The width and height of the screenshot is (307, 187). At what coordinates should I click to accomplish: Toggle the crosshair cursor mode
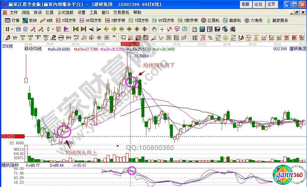(162, 29)
